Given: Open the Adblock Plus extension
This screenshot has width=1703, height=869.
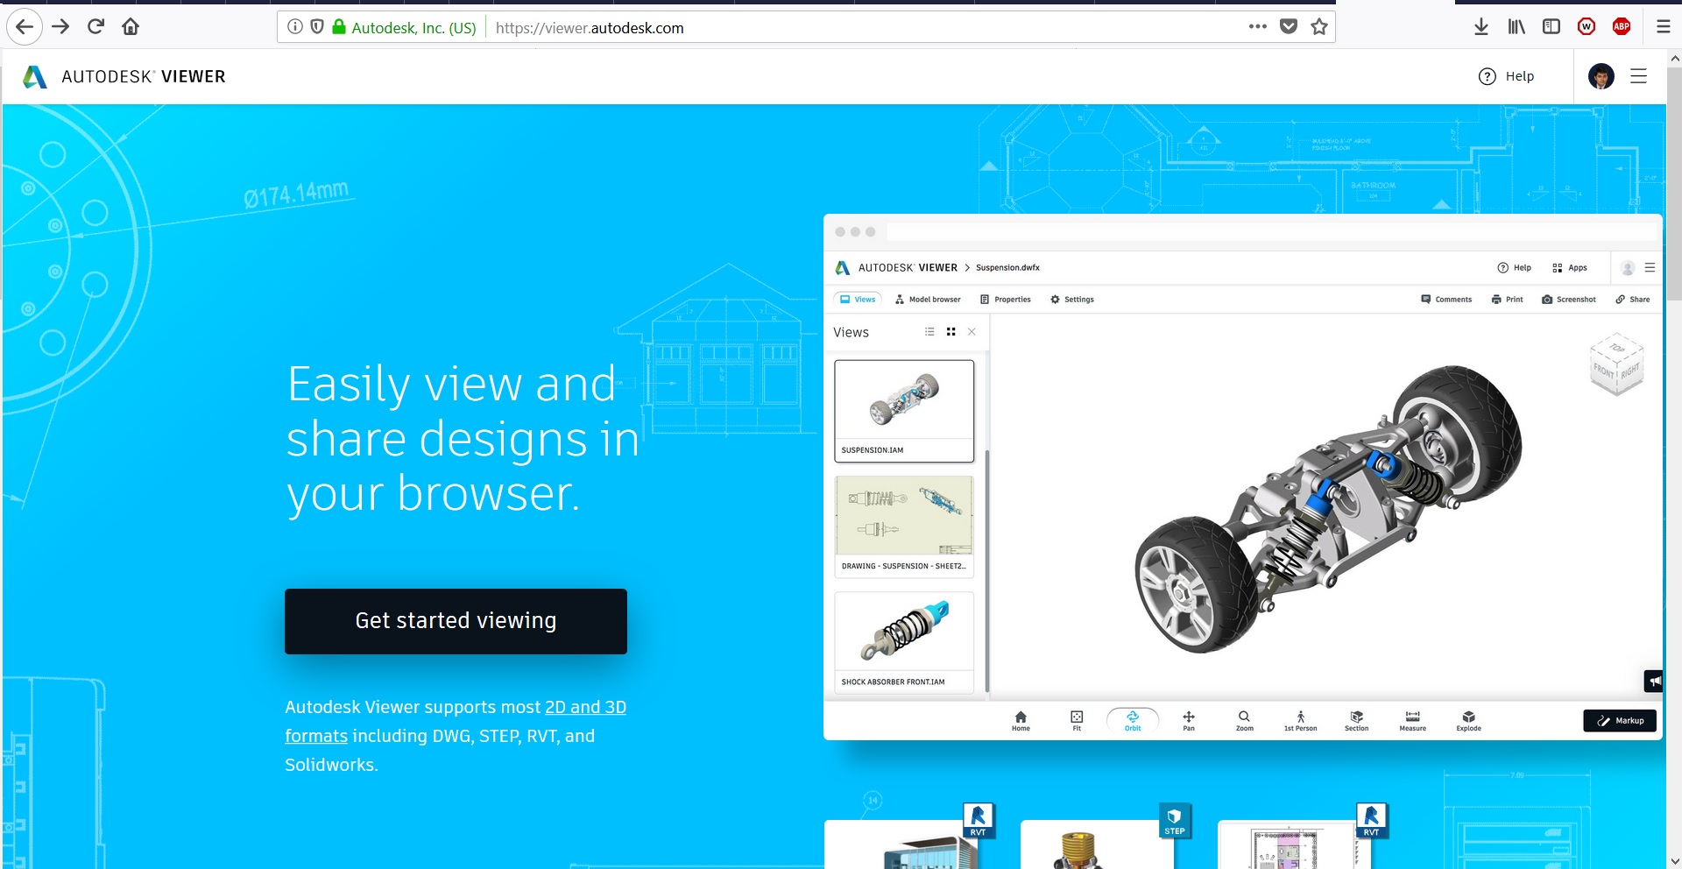Looking at the screenshot, I should tap(1622, 27).
